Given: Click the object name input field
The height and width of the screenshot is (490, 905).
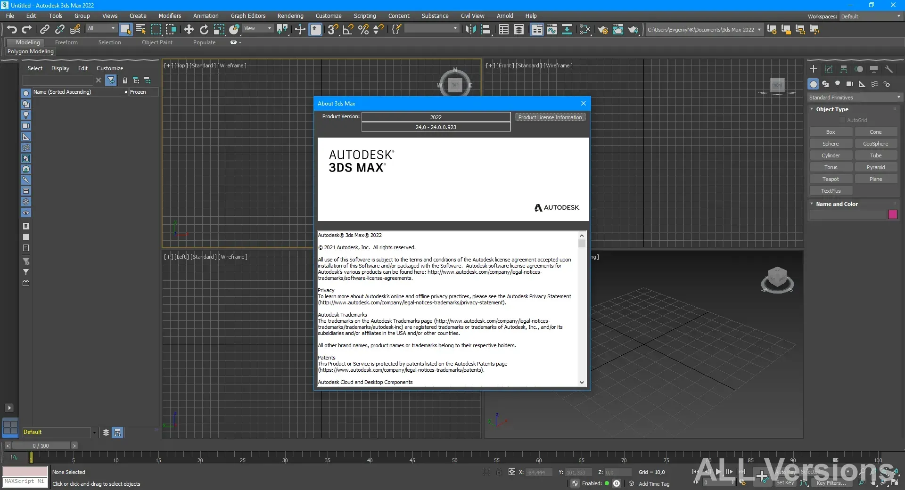Looking at the screenshot, I should [848, 214].
